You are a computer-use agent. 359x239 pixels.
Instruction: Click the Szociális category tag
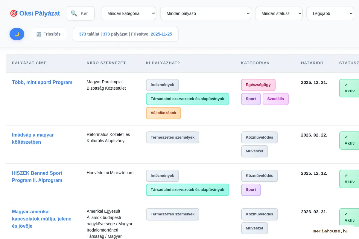point(275,99)
